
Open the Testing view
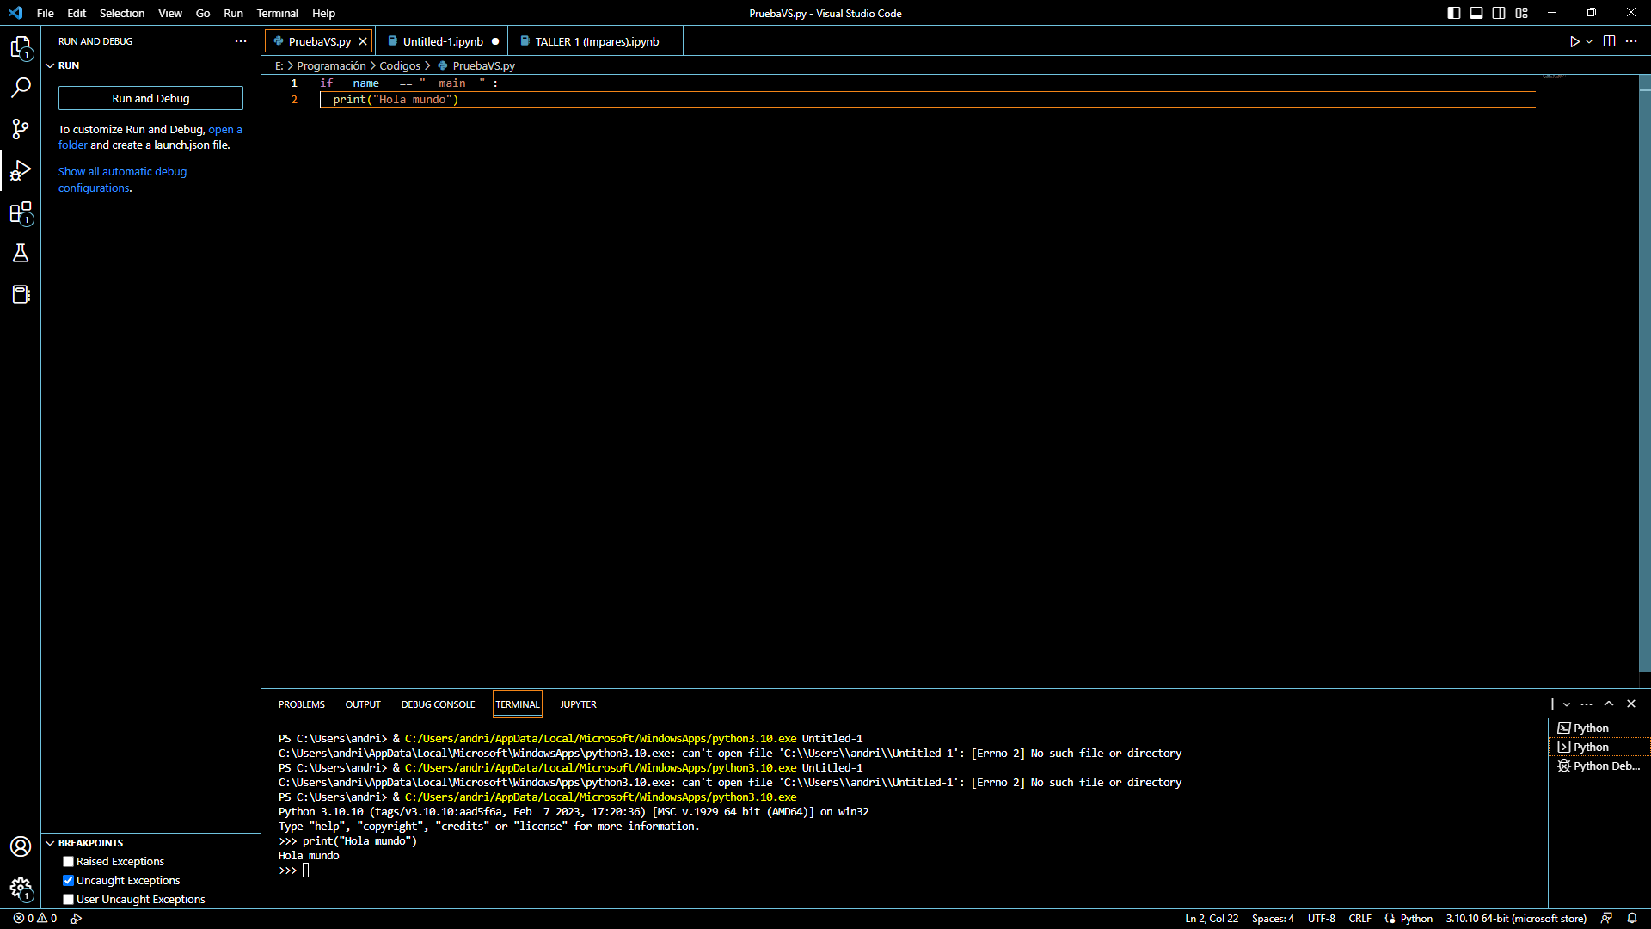pyautogui.click(x=21, y=253)
